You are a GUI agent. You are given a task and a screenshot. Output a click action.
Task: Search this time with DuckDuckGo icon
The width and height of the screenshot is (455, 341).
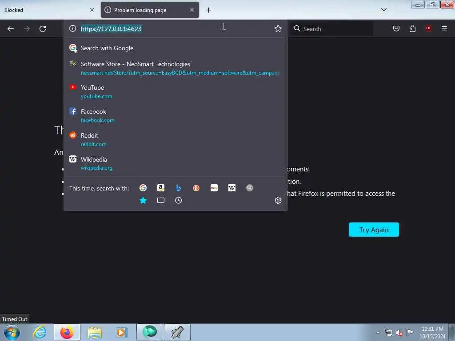(x=196, y=188)
